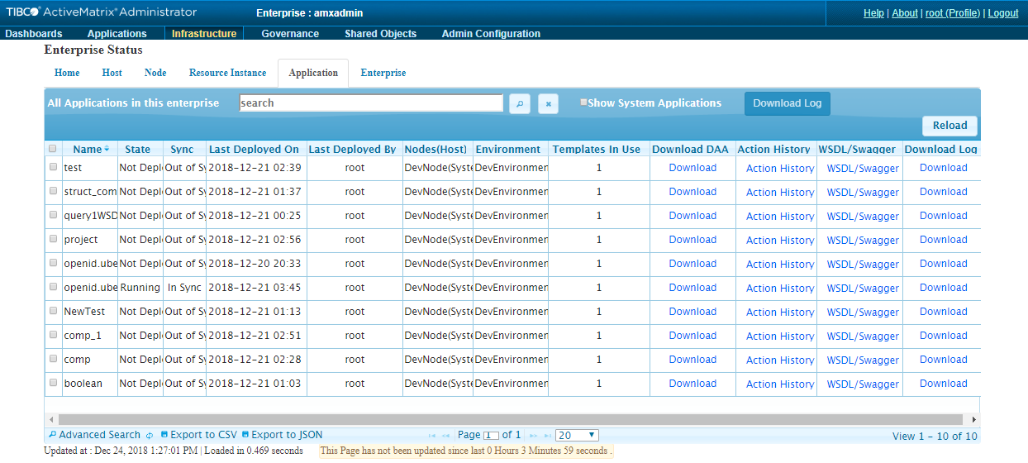Click the horizontal scrollbar left arrow

point(50,420)
